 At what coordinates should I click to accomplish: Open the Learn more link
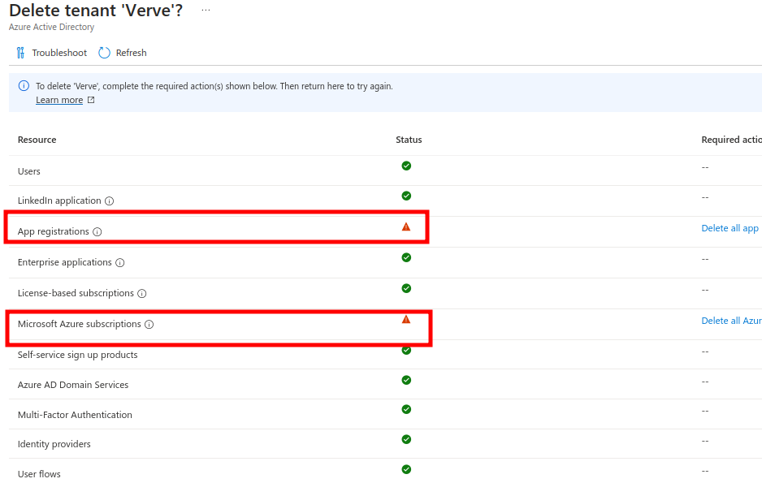[x=59, y=100]
